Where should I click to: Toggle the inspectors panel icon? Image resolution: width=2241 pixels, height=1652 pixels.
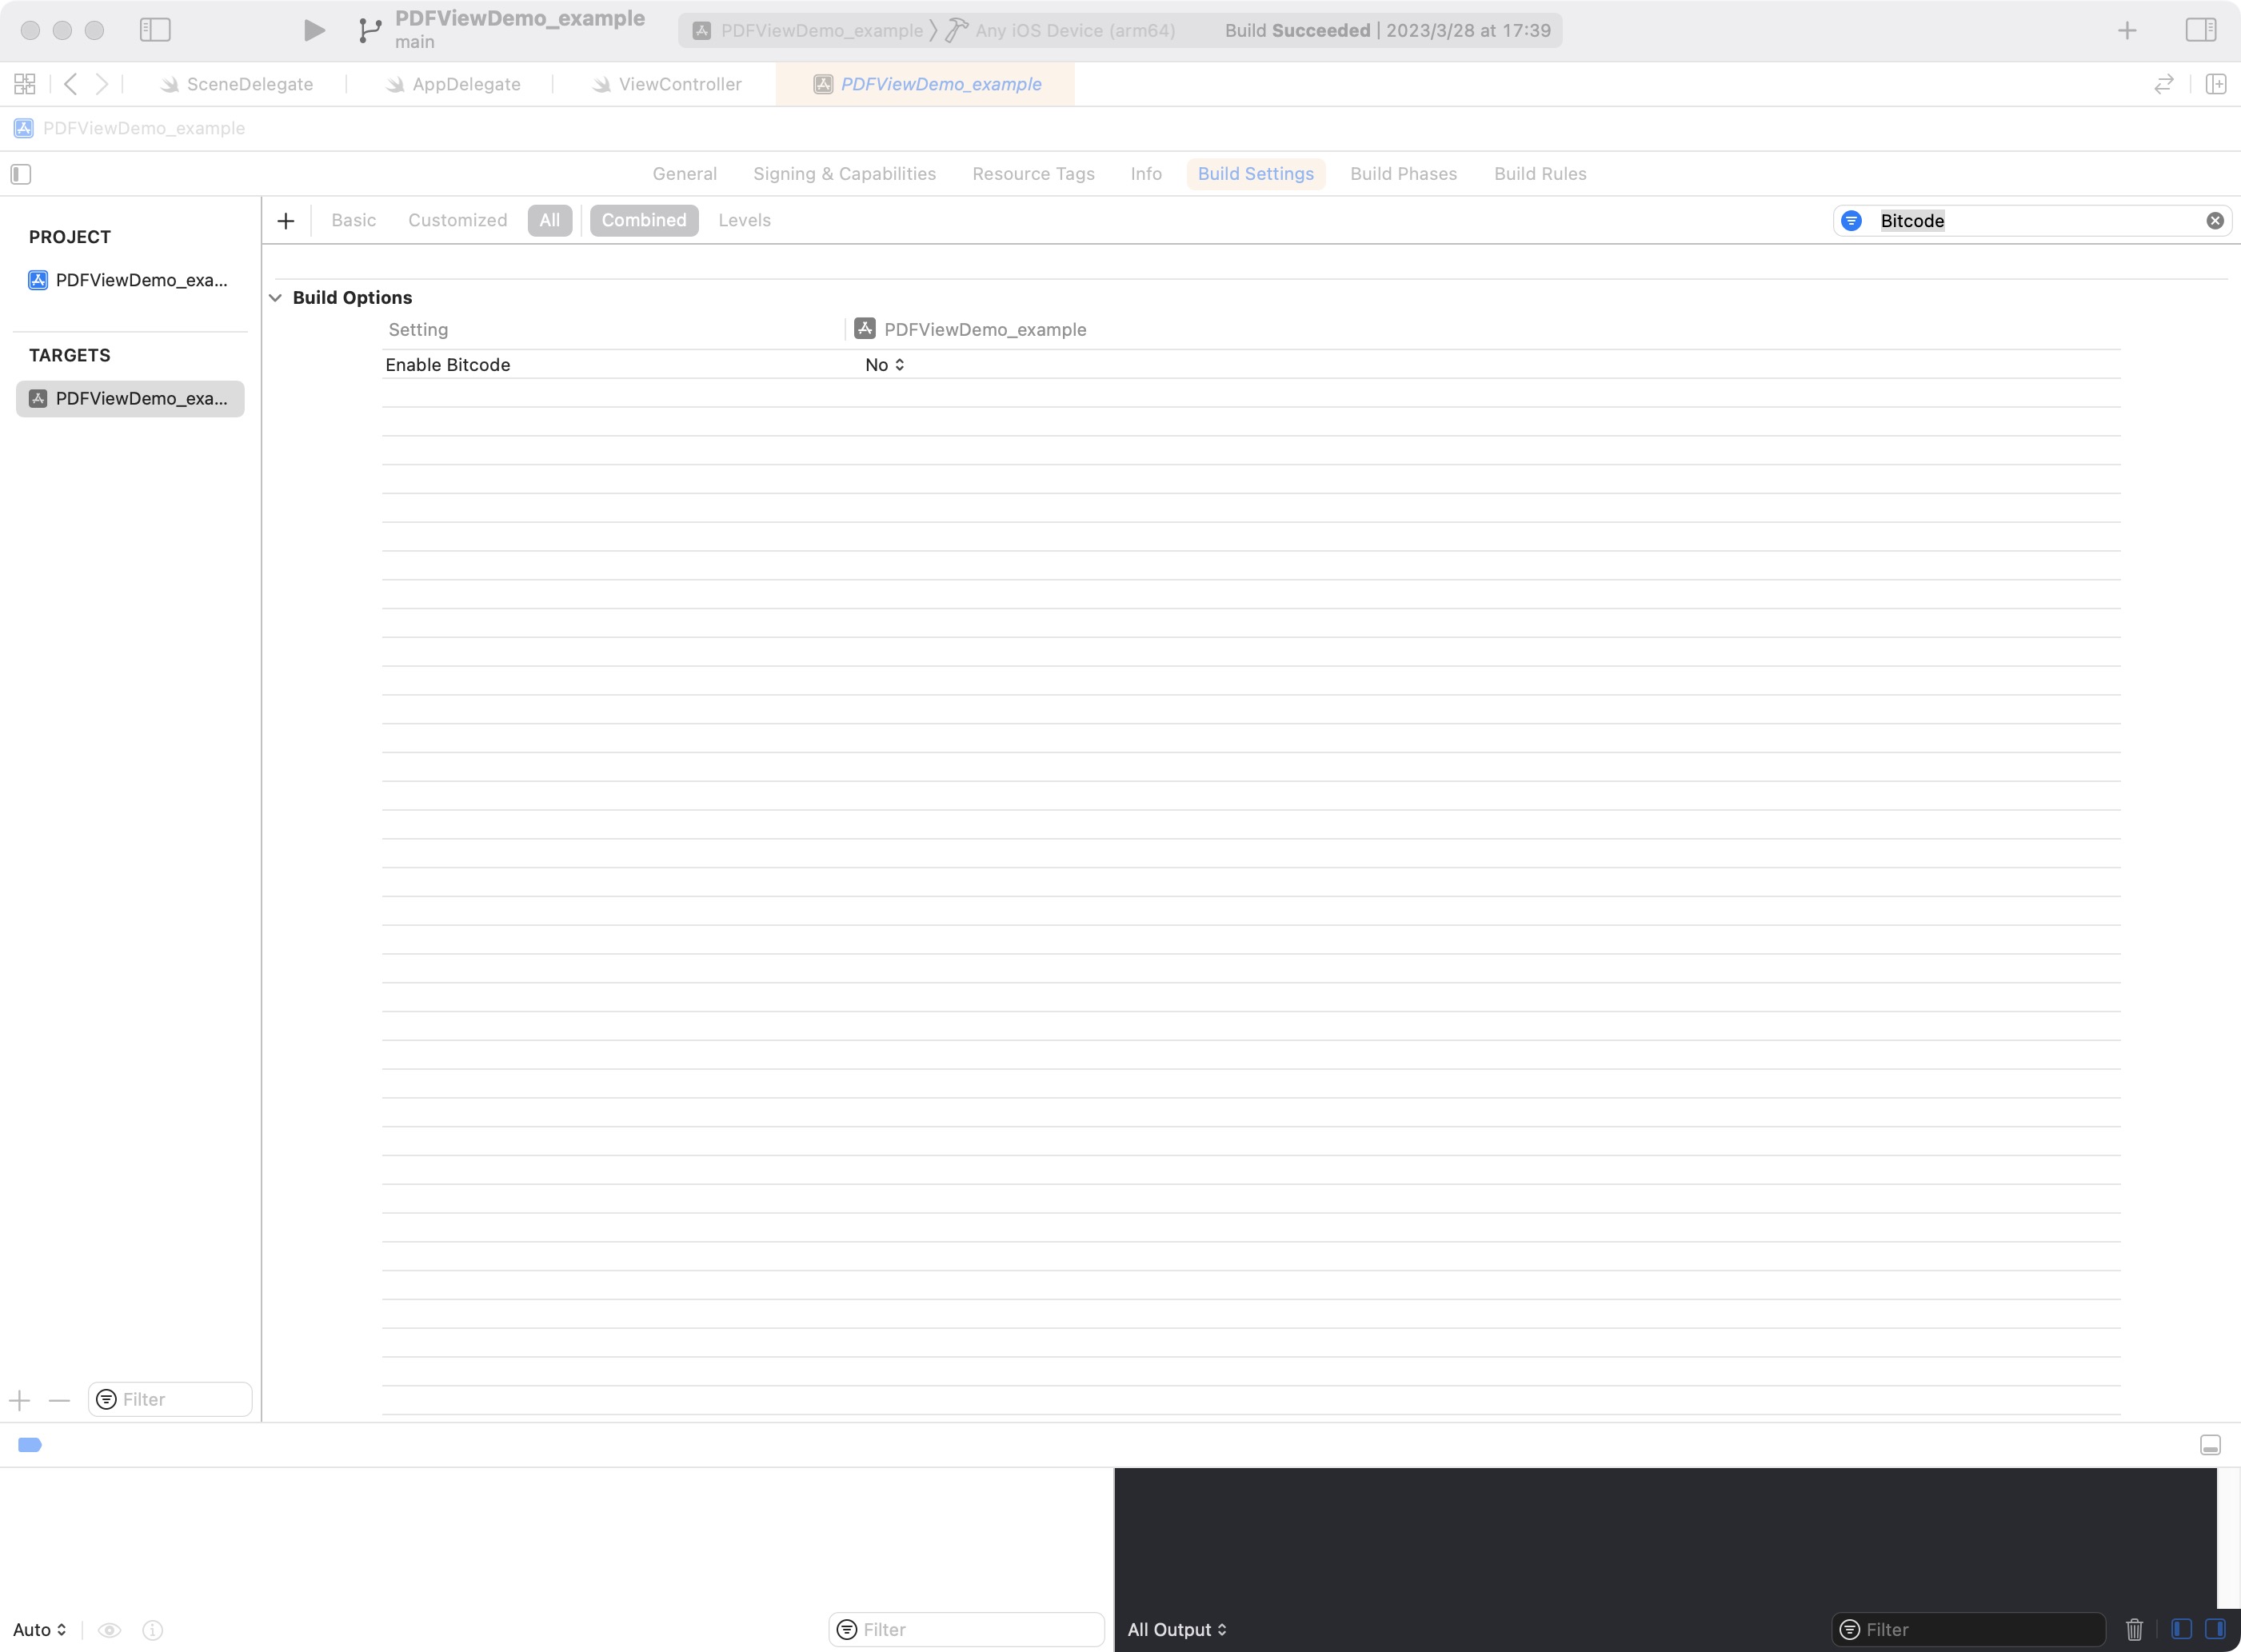2200,30
